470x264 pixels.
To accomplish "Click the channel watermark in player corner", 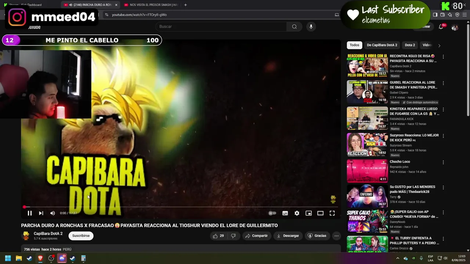I will (333, 199).
